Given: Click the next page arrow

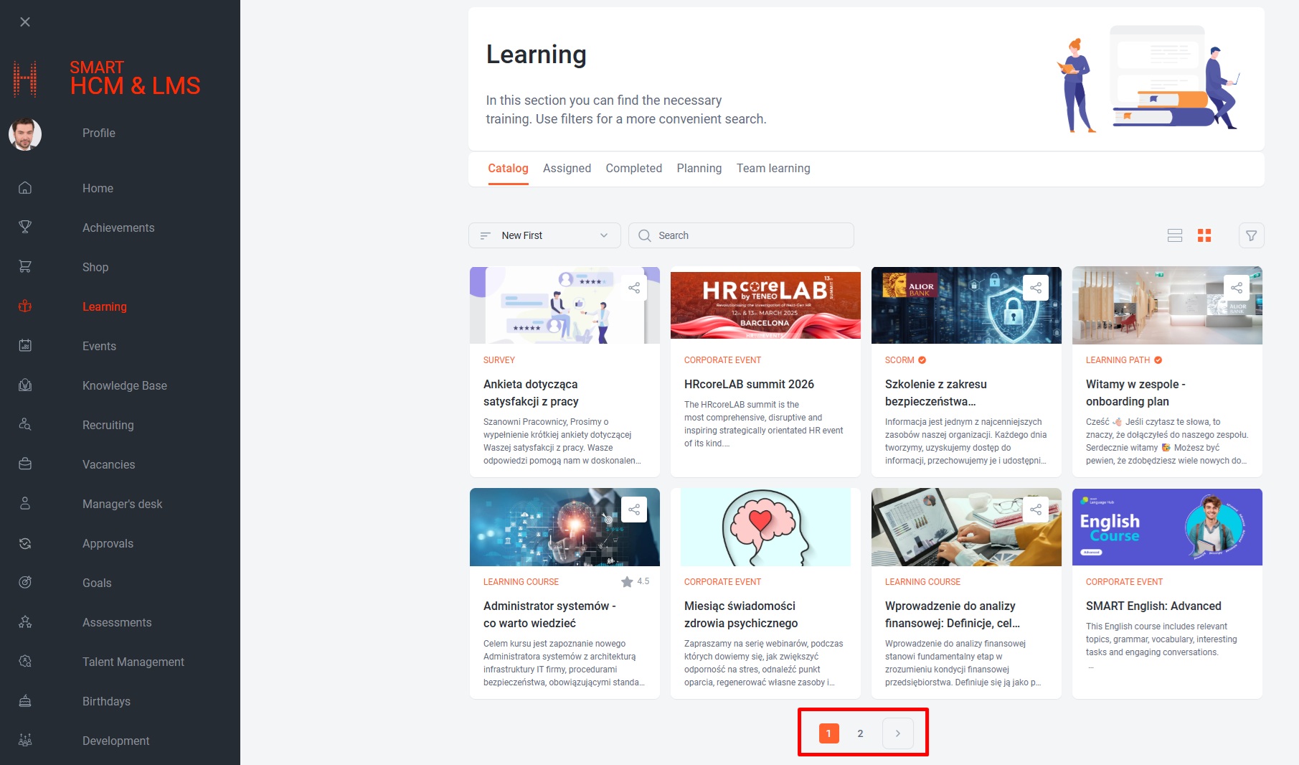Looking at the screenshot, I should tap(897, 733).
